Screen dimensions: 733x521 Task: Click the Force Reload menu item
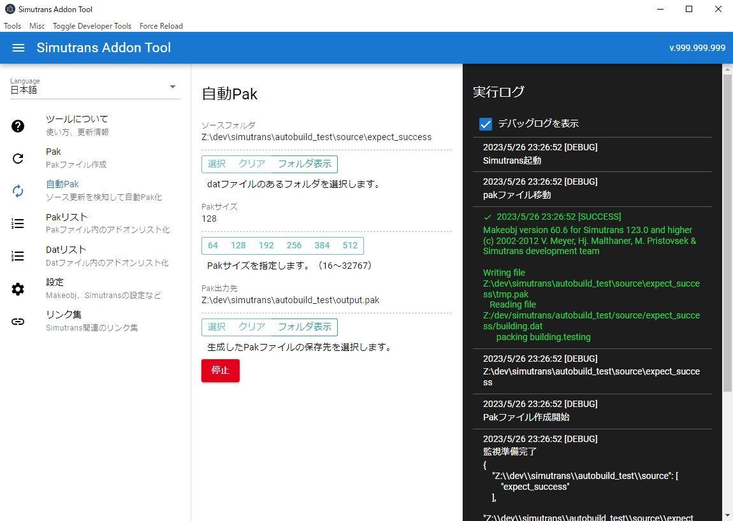coord(161,26)
